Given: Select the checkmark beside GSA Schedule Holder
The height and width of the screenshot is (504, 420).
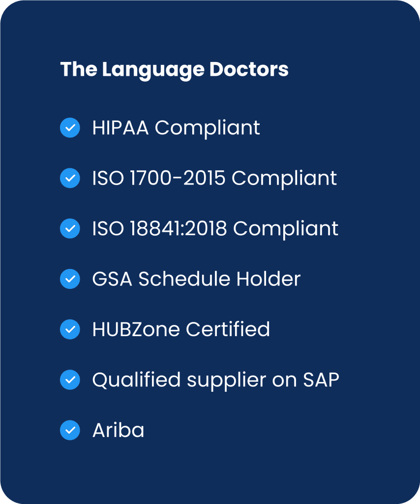Looking at the screenshot, I should pos(70,279).
